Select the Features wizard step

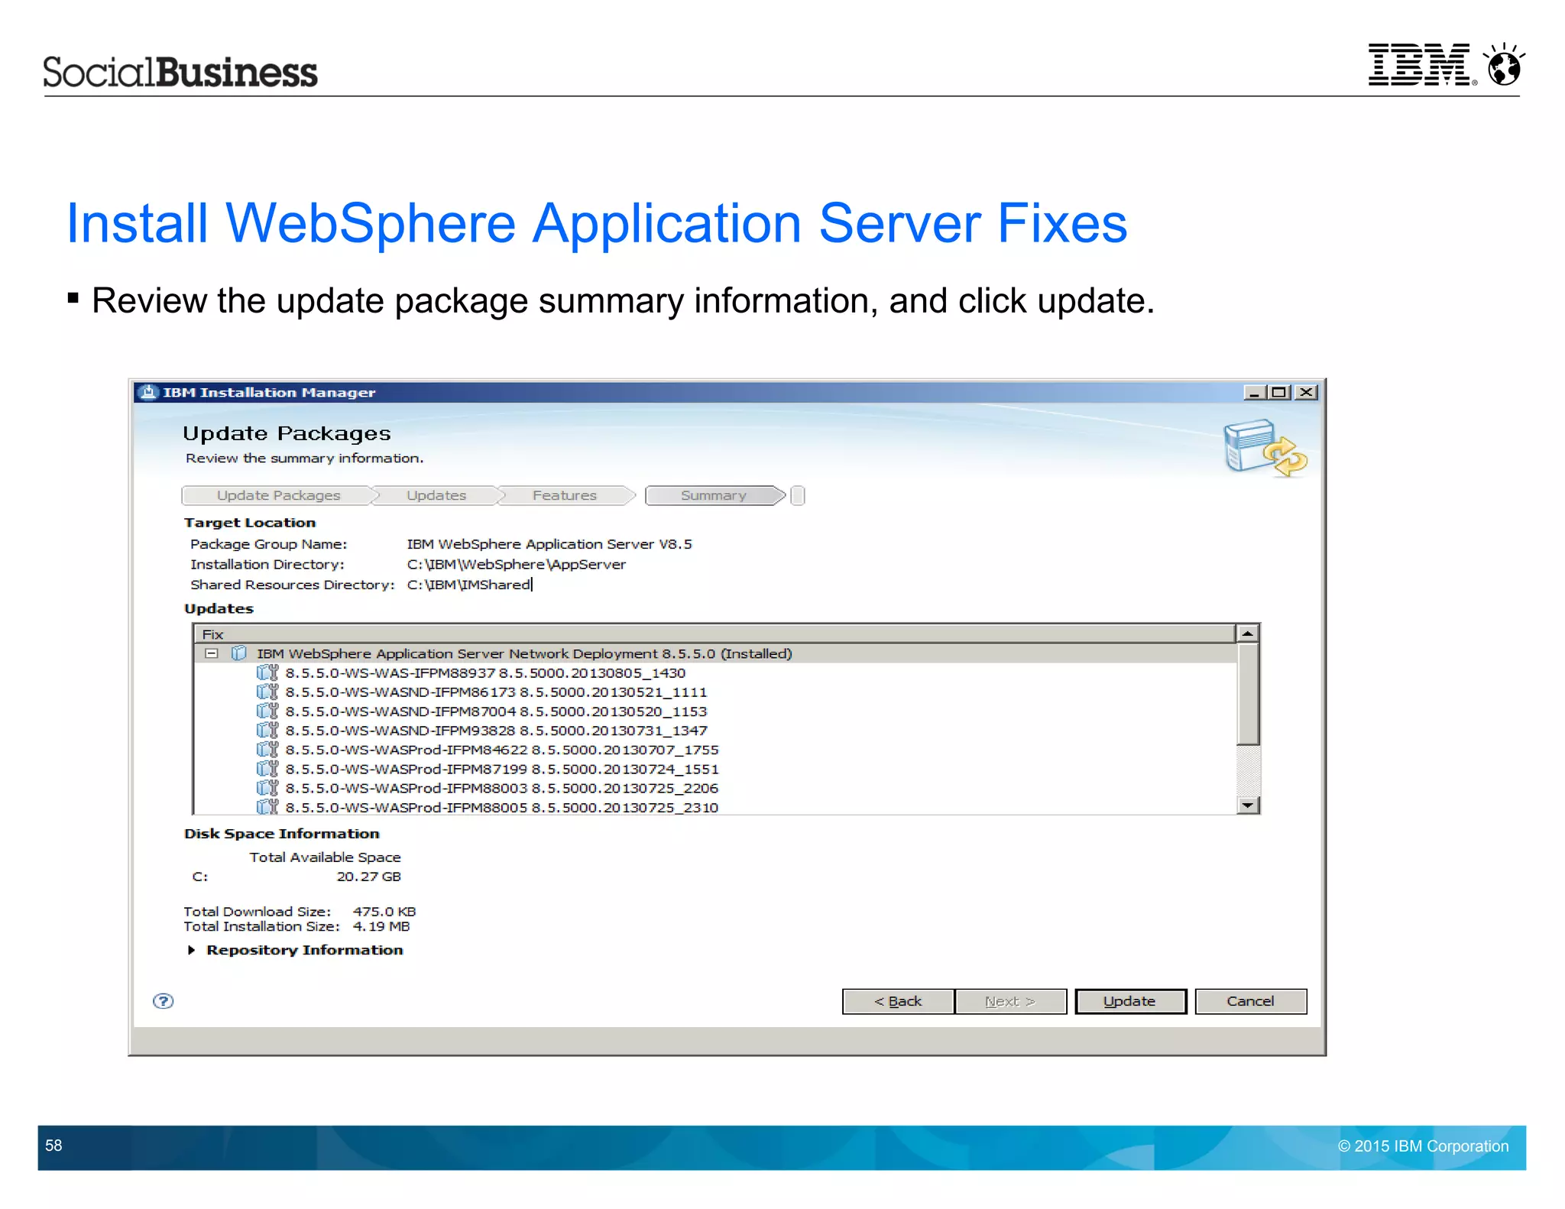coord(565,495)
